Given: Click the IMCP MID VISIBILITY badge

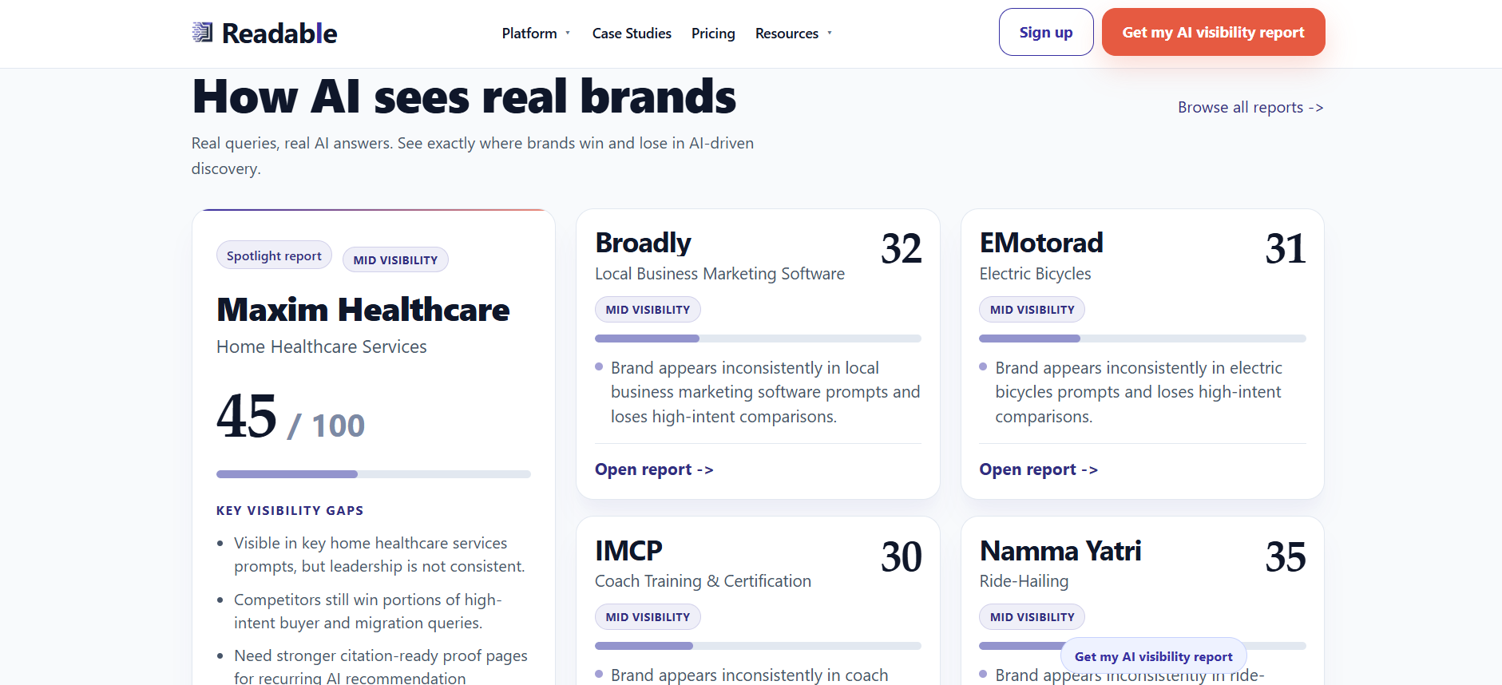Looking at the screenshot, I should (648, 617).
